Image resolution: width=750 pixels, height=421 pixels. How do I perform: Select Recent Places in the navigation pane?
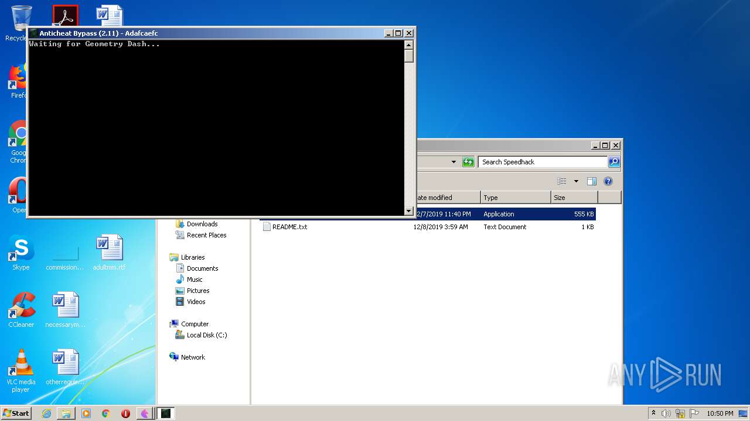pyautogui.click(x=206, y=235)
